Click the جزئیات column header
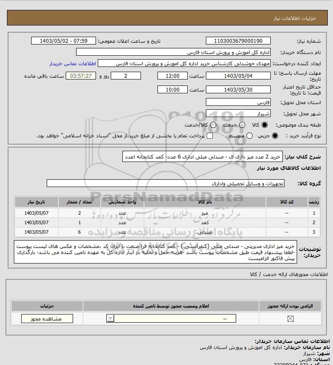Image resolution: width=333 pixels, height=365 pixels. (x=47, y=306)
